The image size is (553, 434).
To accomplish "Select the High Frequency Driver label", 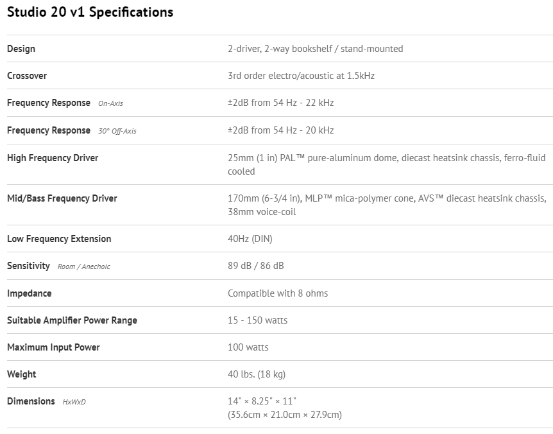I will point(53,158).
